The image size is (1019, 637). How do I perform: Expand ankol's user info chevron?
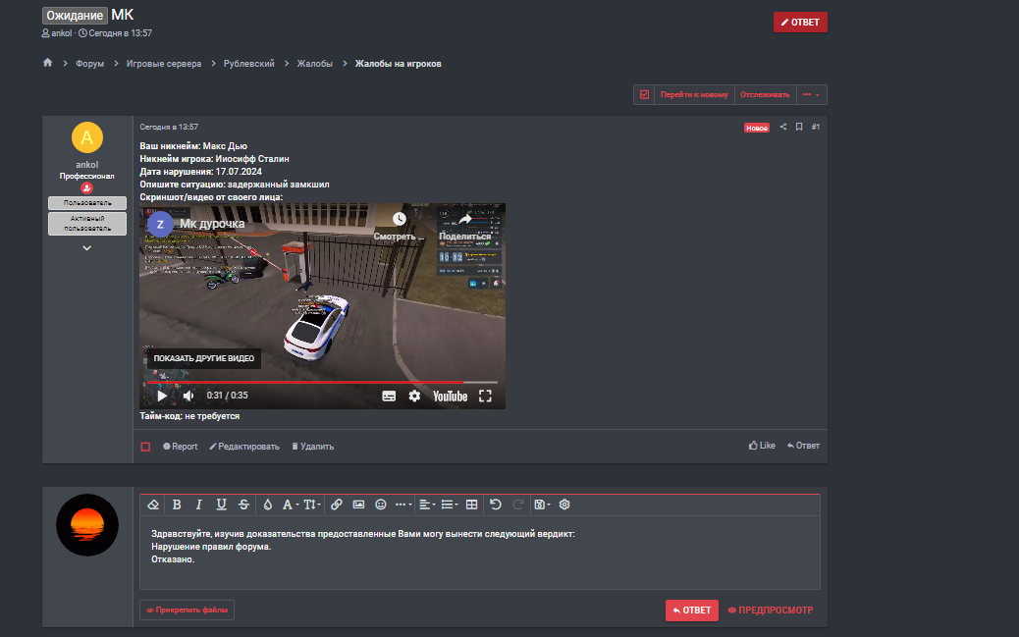(86, 248)
